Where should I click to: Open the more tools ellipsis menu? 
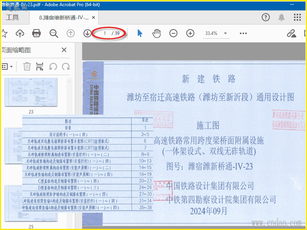243,33
